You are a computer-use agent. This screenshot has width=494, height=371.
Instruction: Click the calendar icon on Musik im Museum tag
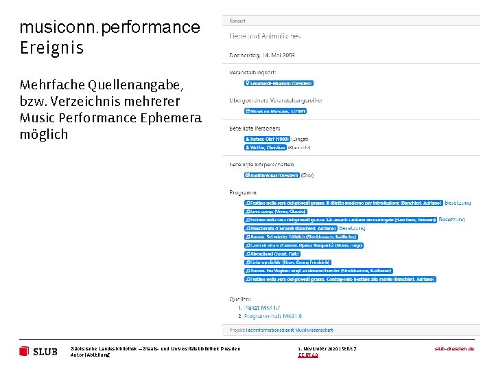click(x=248, y=111)
